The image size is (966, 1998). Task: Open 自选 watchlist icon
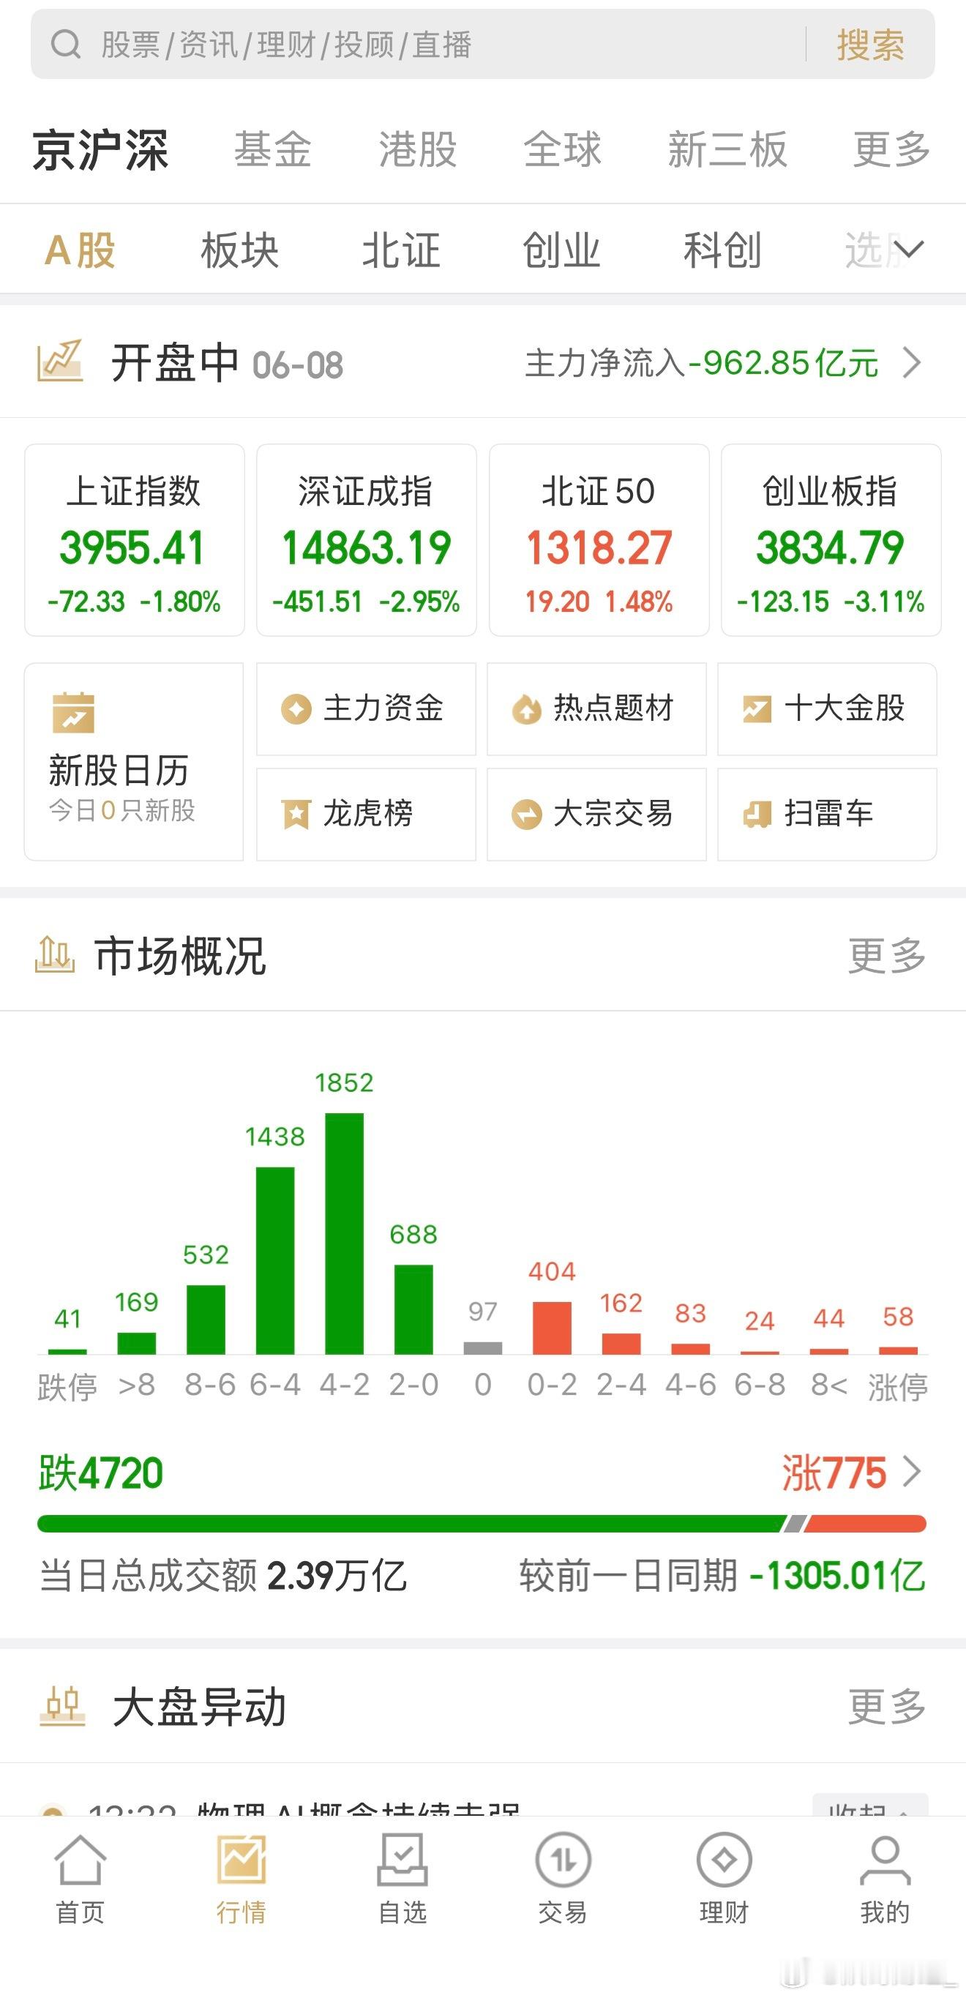(x=402, y=1859)
